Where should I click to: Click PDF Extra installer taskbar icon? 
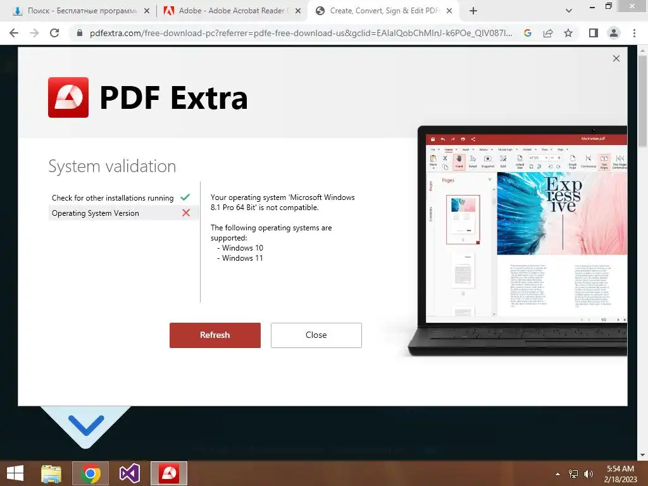[168, 473]
